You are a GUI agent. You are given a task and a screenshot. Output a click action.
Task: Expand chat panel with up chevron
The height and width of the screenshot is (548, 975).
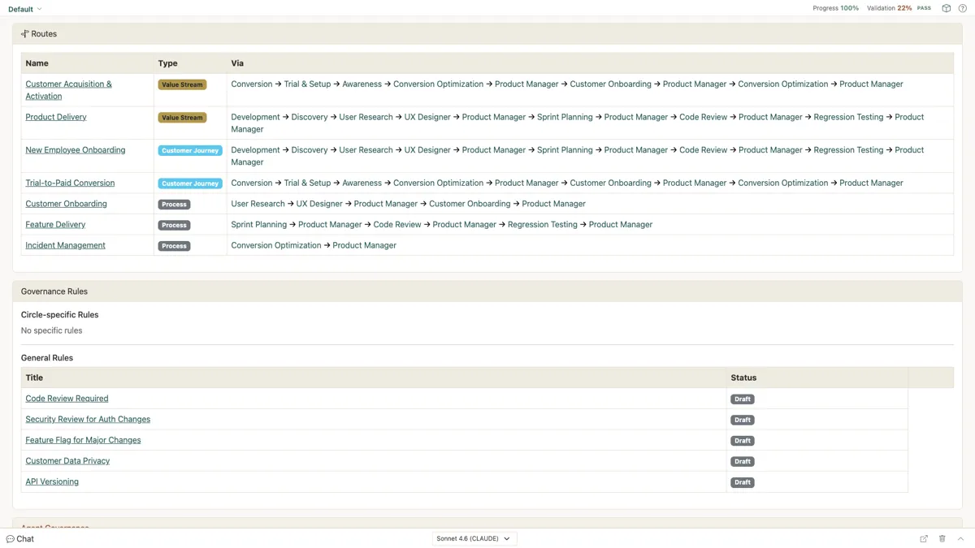click(960, 539)
